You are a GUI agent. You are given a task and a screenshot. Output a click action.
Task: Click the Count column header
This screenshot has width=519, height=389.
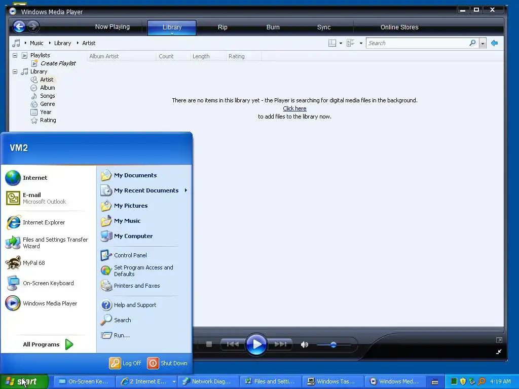click(x=173, y=56)
